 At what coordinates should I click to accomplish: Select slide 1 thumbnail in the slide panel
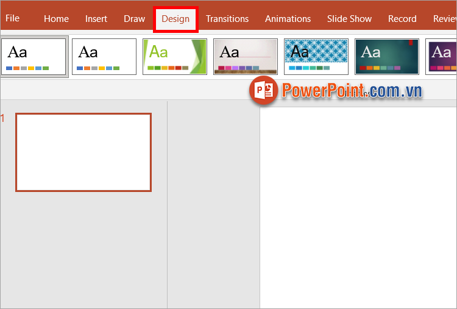(x=83, y=152)
